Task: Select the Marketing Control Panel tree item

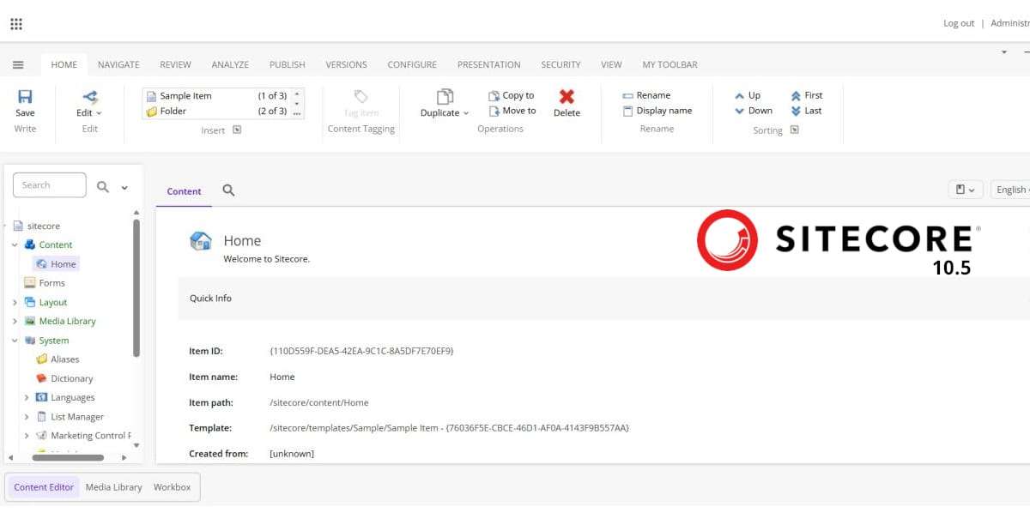Action: [90, 436]
